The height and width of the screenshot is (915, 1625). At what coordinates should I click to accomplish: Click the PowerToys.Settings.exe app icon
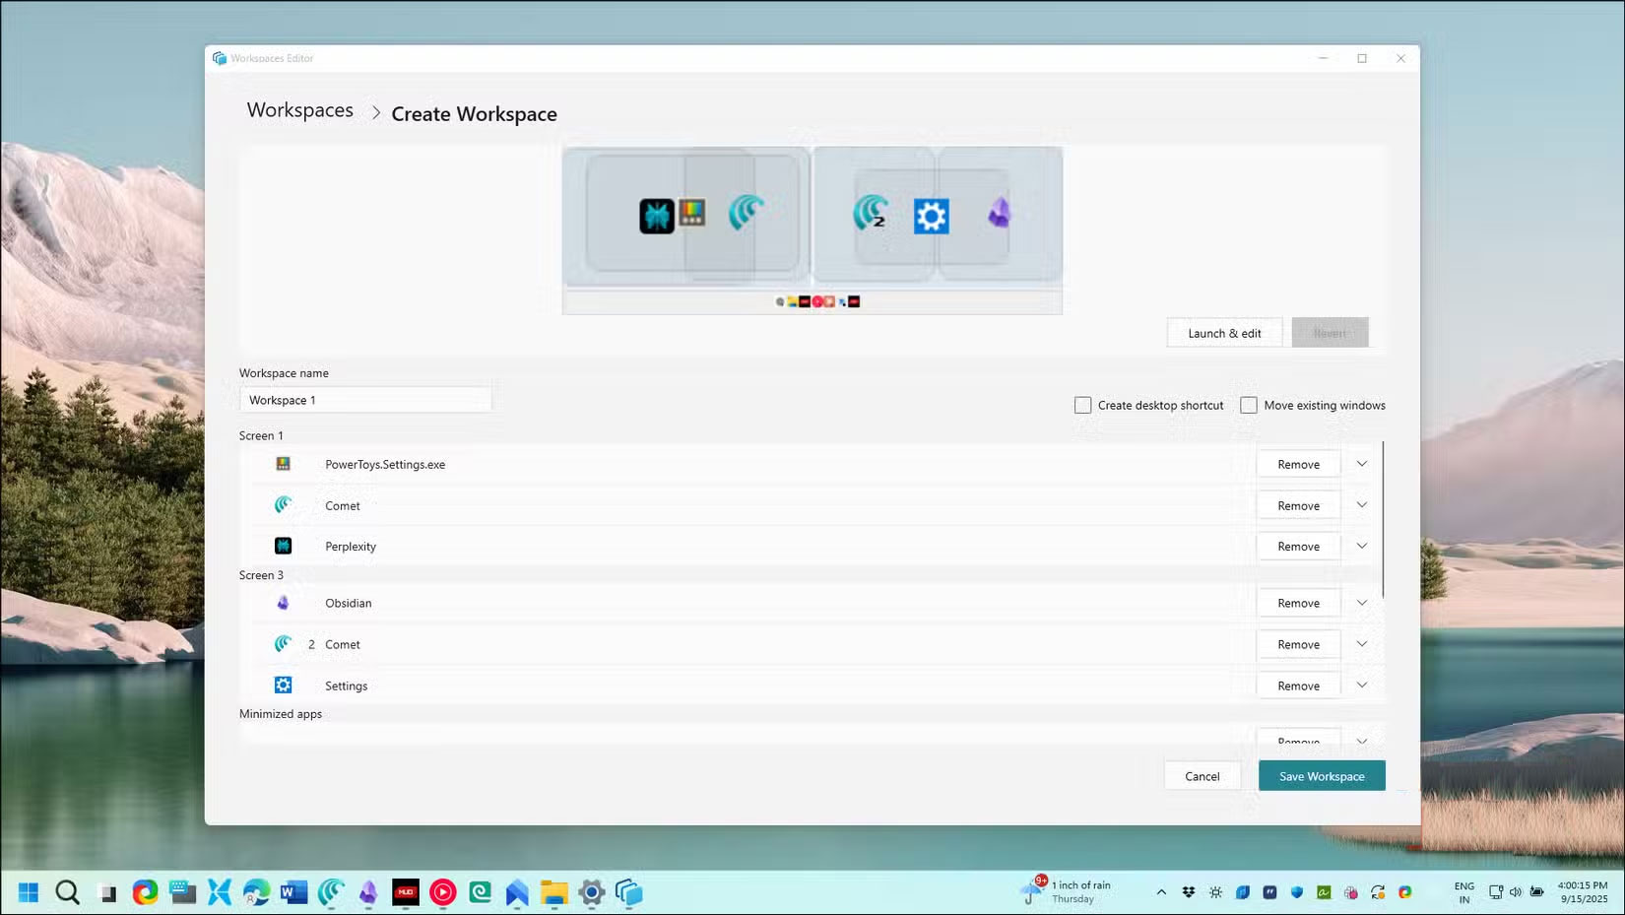click(284, 463)
